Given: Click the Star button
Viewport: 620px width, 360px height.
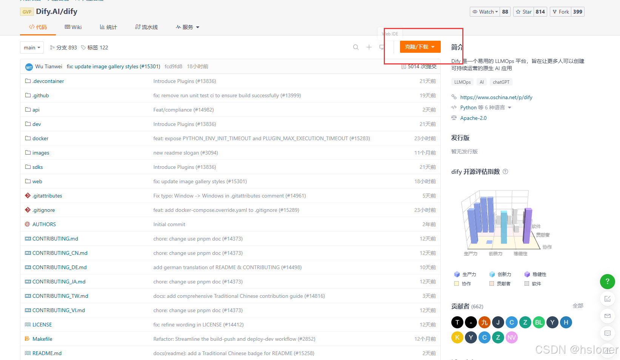Looking at the screenshot, I should [524, 12].
